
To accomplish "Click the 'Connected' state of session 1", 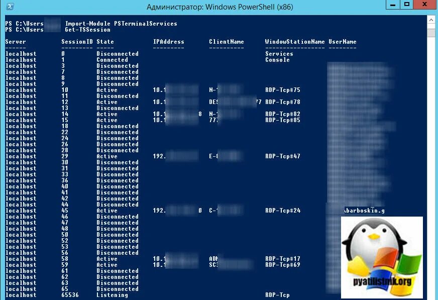I will 112,60.
